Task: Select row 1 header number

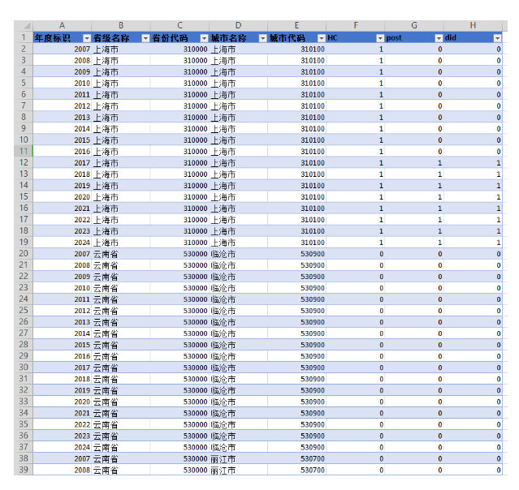Action: point(24,37)
